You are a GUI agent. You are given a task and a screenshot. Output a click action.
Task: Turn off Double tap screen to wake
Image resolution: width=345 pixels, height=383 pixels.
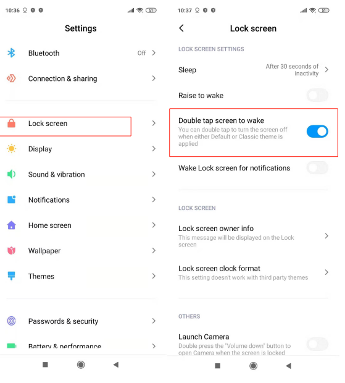[x=317, y=132]
